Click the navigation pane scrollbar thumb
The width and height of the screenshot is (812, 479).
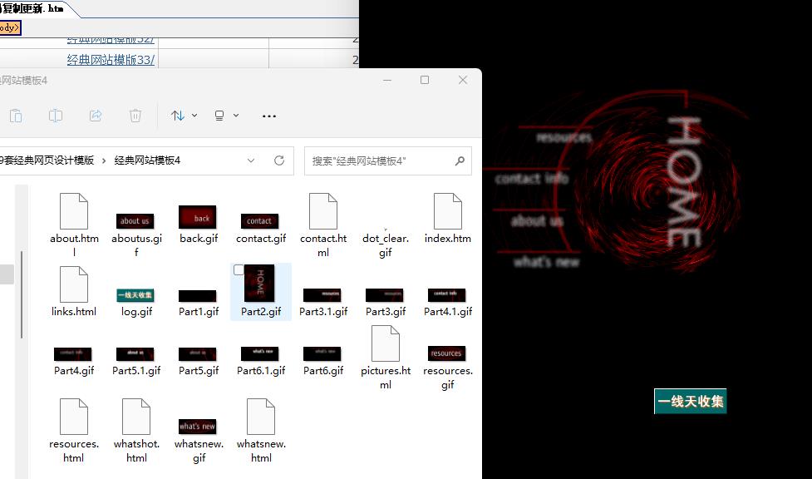(22, 294)
